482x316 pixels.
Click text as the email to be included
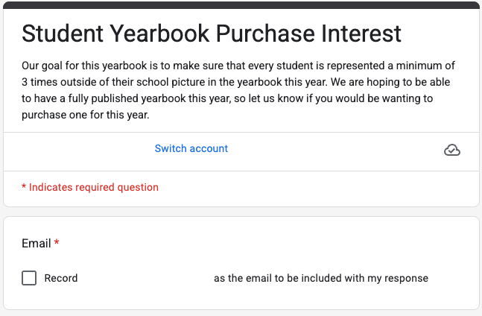tap(321, 278)
